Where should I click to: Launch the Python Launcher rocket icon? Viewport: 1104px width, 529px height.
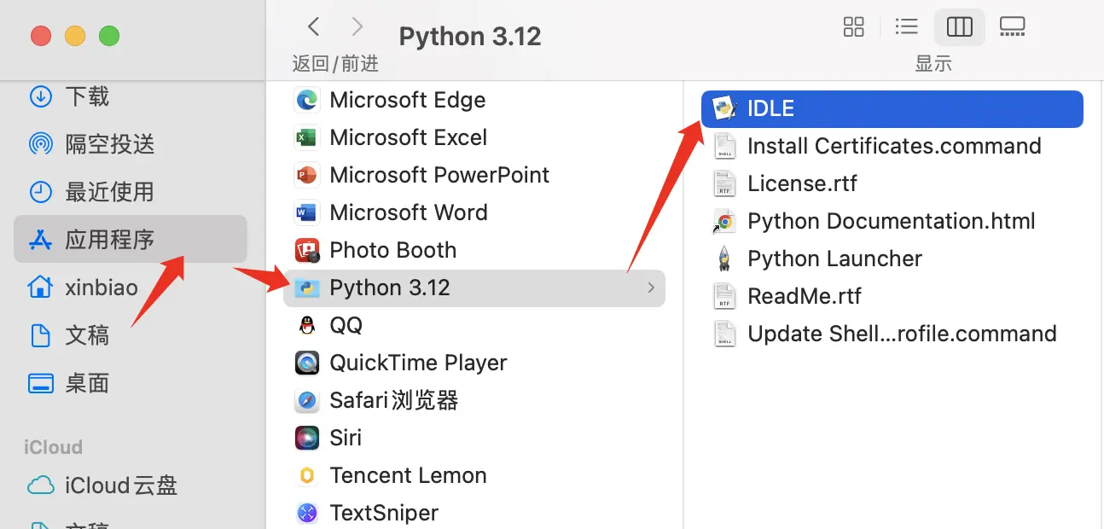click(x=726, y=258)
